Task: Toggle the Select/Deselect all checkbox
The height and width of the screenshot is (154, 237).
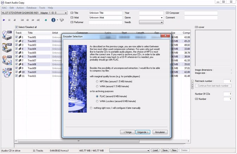Action: pyautogui.click(x=17, y=27)
